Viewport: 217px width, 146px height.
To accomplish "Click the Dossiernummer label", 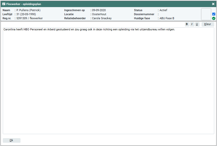I will point(144,14).
